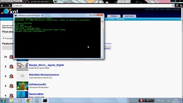
Task: Open the Language link
Action: pos(176,9)
